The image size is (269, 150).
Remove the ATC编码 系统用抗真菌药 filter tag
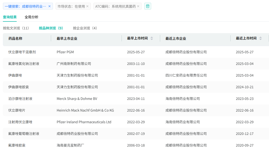138,6
